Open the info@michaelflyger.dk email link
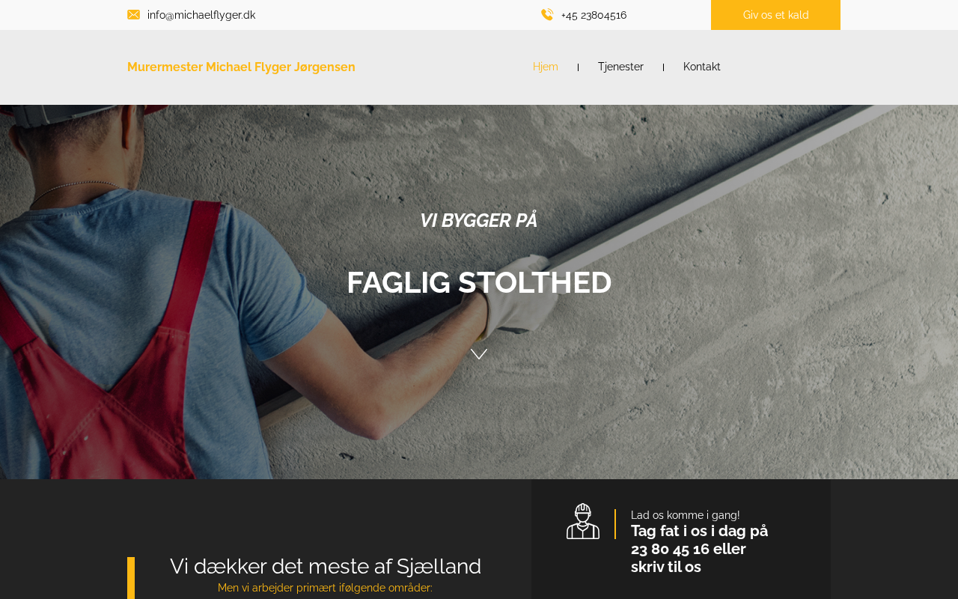Screen dimensions: 958x599 coord(201,15)
